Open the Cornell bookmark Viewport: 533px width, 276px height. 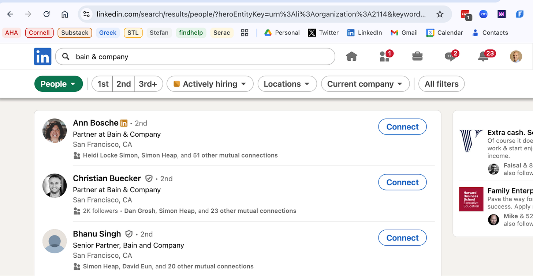tap(40, 33)
